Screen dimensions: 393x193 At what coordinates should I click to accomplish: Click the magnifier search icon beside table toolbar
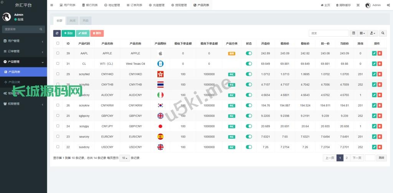[x=383, y=33]
